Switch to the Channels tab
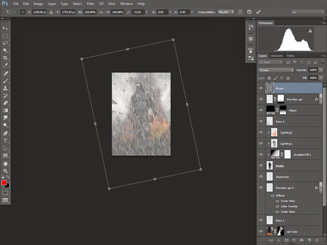Viewport: 327px width, 245px height. (276, 56)
